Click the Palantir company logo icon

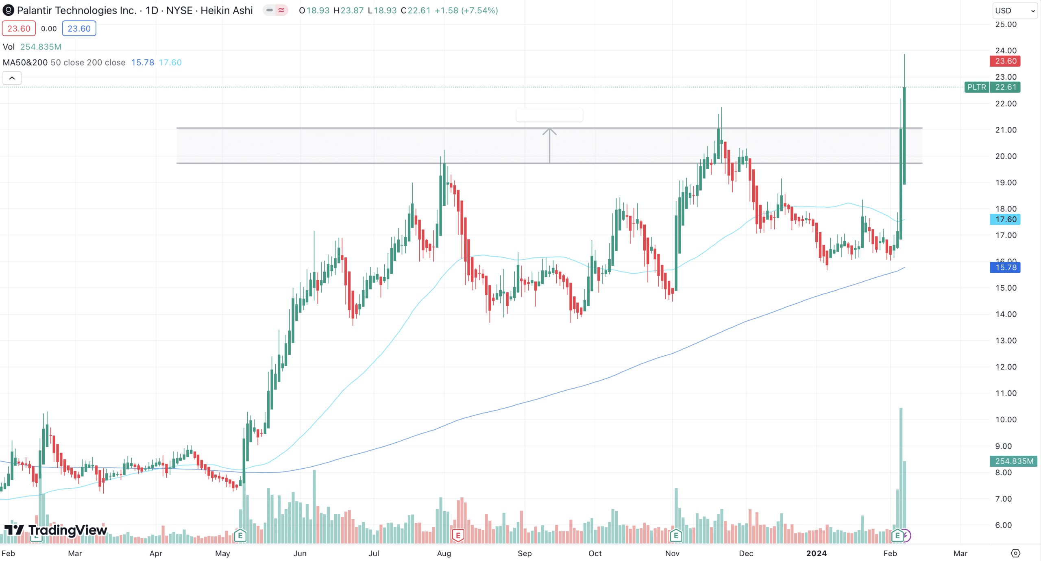pos(8,10)
